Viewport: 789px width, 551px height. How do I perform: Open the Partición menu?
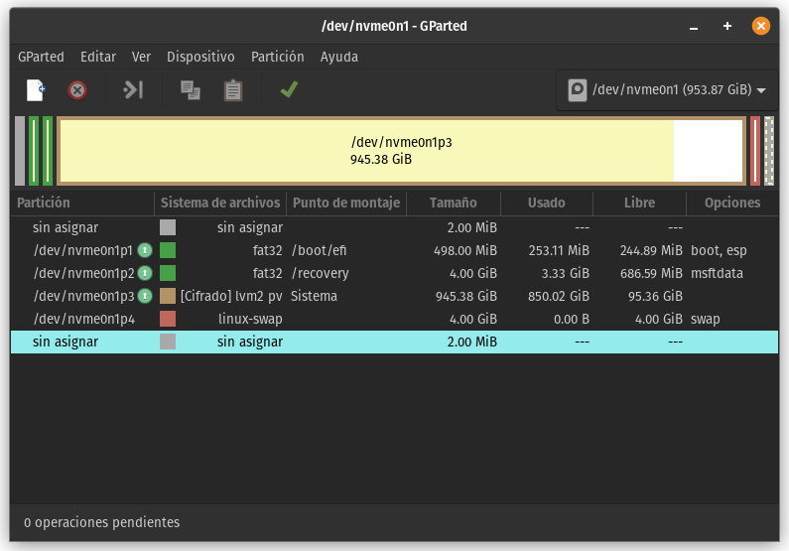[278, 57]
